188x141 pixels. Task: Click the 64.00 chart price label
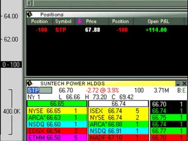point(11,16)
